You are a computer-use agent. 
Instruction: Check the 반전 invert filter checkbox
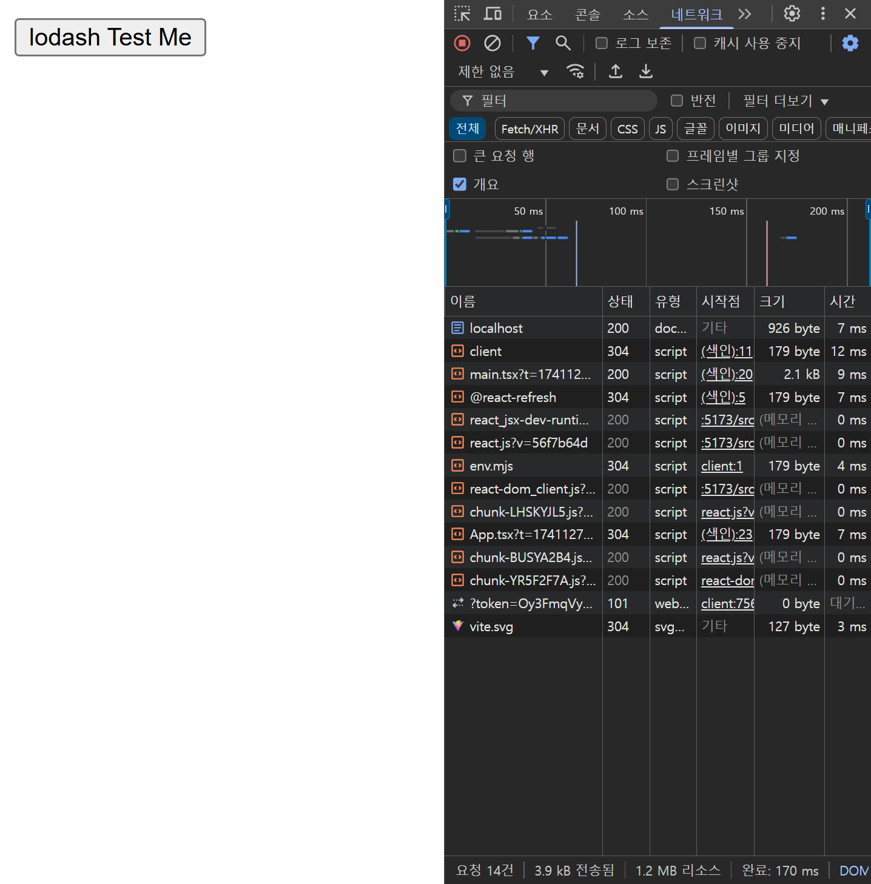(677, 101)
